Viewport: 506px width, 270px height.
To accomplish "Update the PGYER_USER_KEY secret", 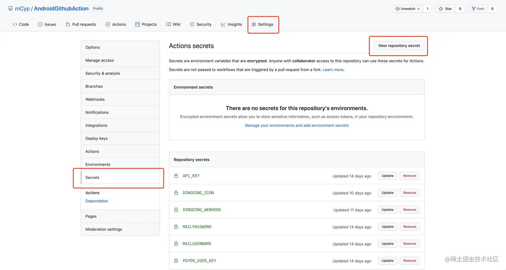I will (x=388, y=261).
